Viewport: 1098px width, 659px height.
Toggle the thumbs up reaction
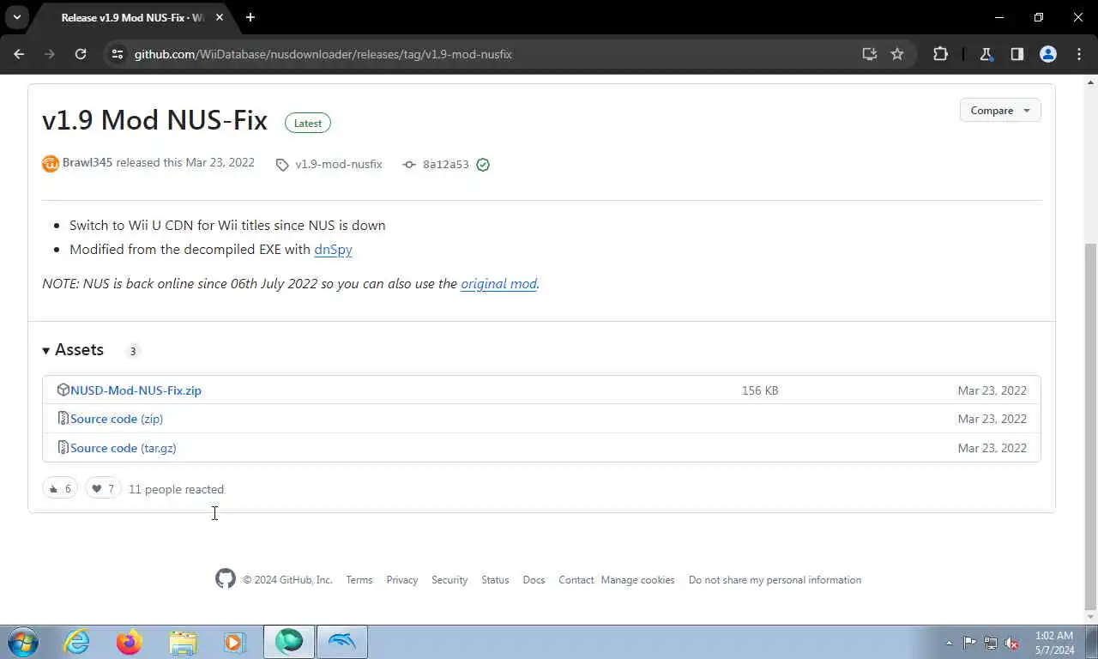[60, 489]
